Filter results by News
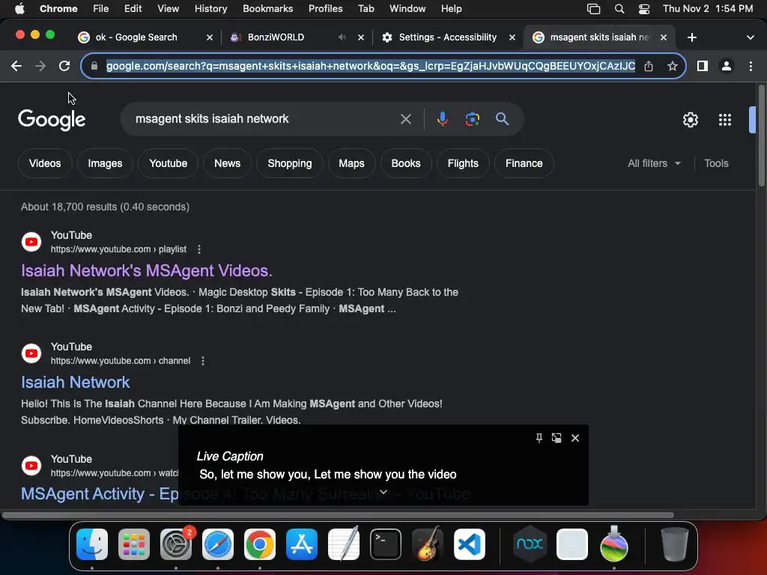The height and width of the screenshot is (575, 767). [x=228, y=163]
